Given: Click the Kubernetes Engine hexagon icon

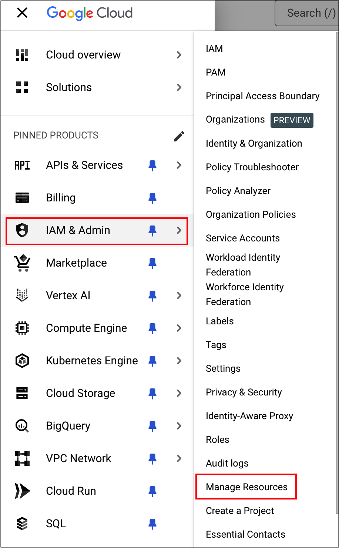Looking at the screenshot, I should 22,361.
